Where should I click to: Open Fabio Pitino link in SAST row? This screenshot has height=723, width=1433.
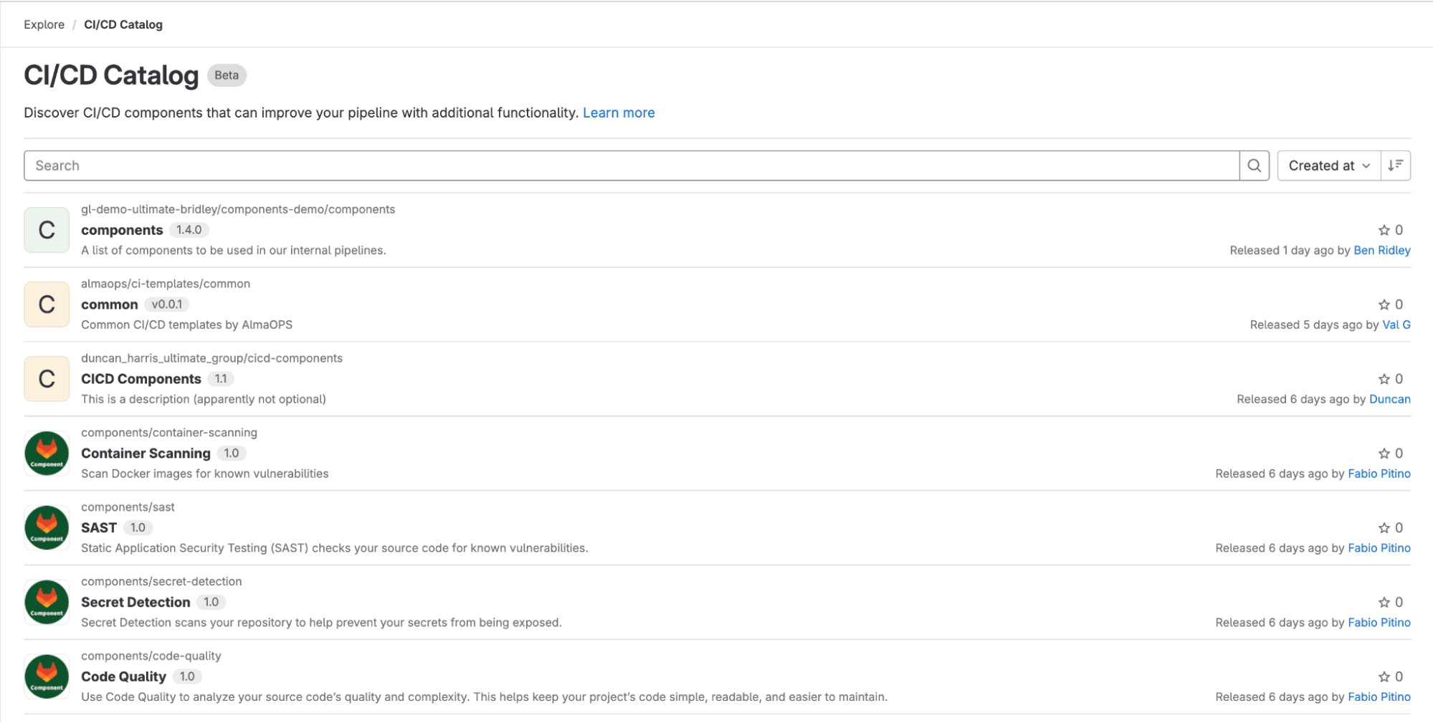[1379, 548]
